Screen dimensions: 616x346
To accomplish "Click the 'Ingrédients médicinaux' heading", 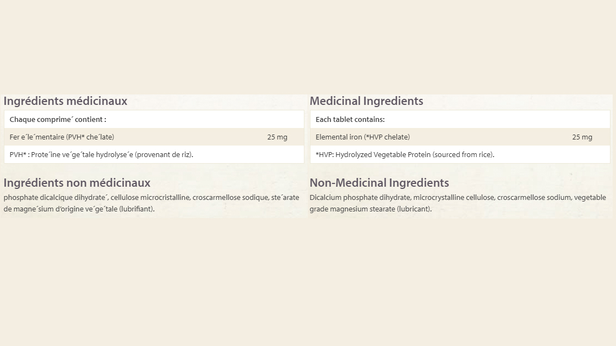I will [x=65, y=101].
